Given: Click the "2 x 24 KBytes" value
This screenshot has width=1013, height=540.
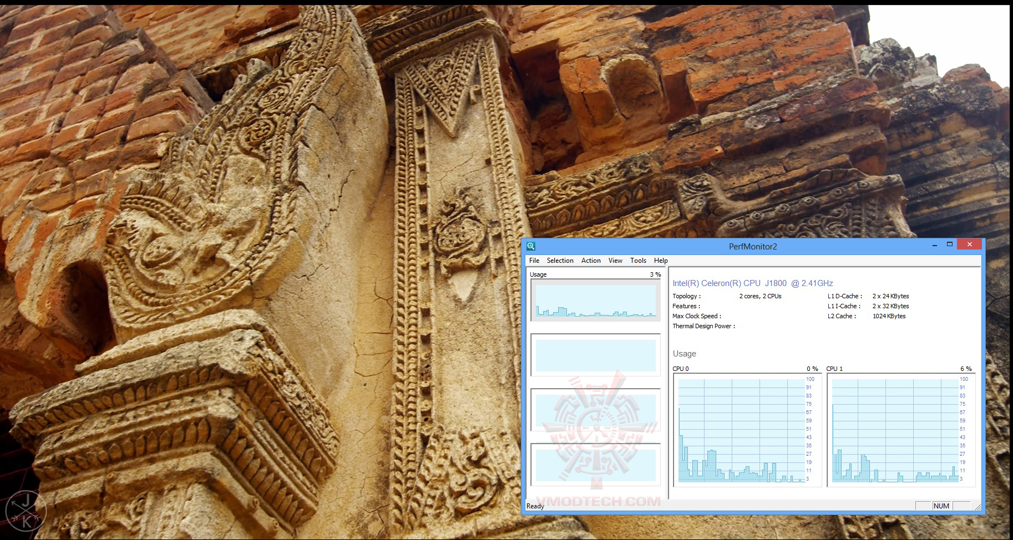Looking at the screenshot, I should (891, 296).
